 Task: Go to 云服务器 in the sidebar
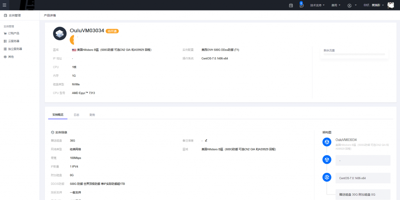pyautogui.click(x=14, y=41)
